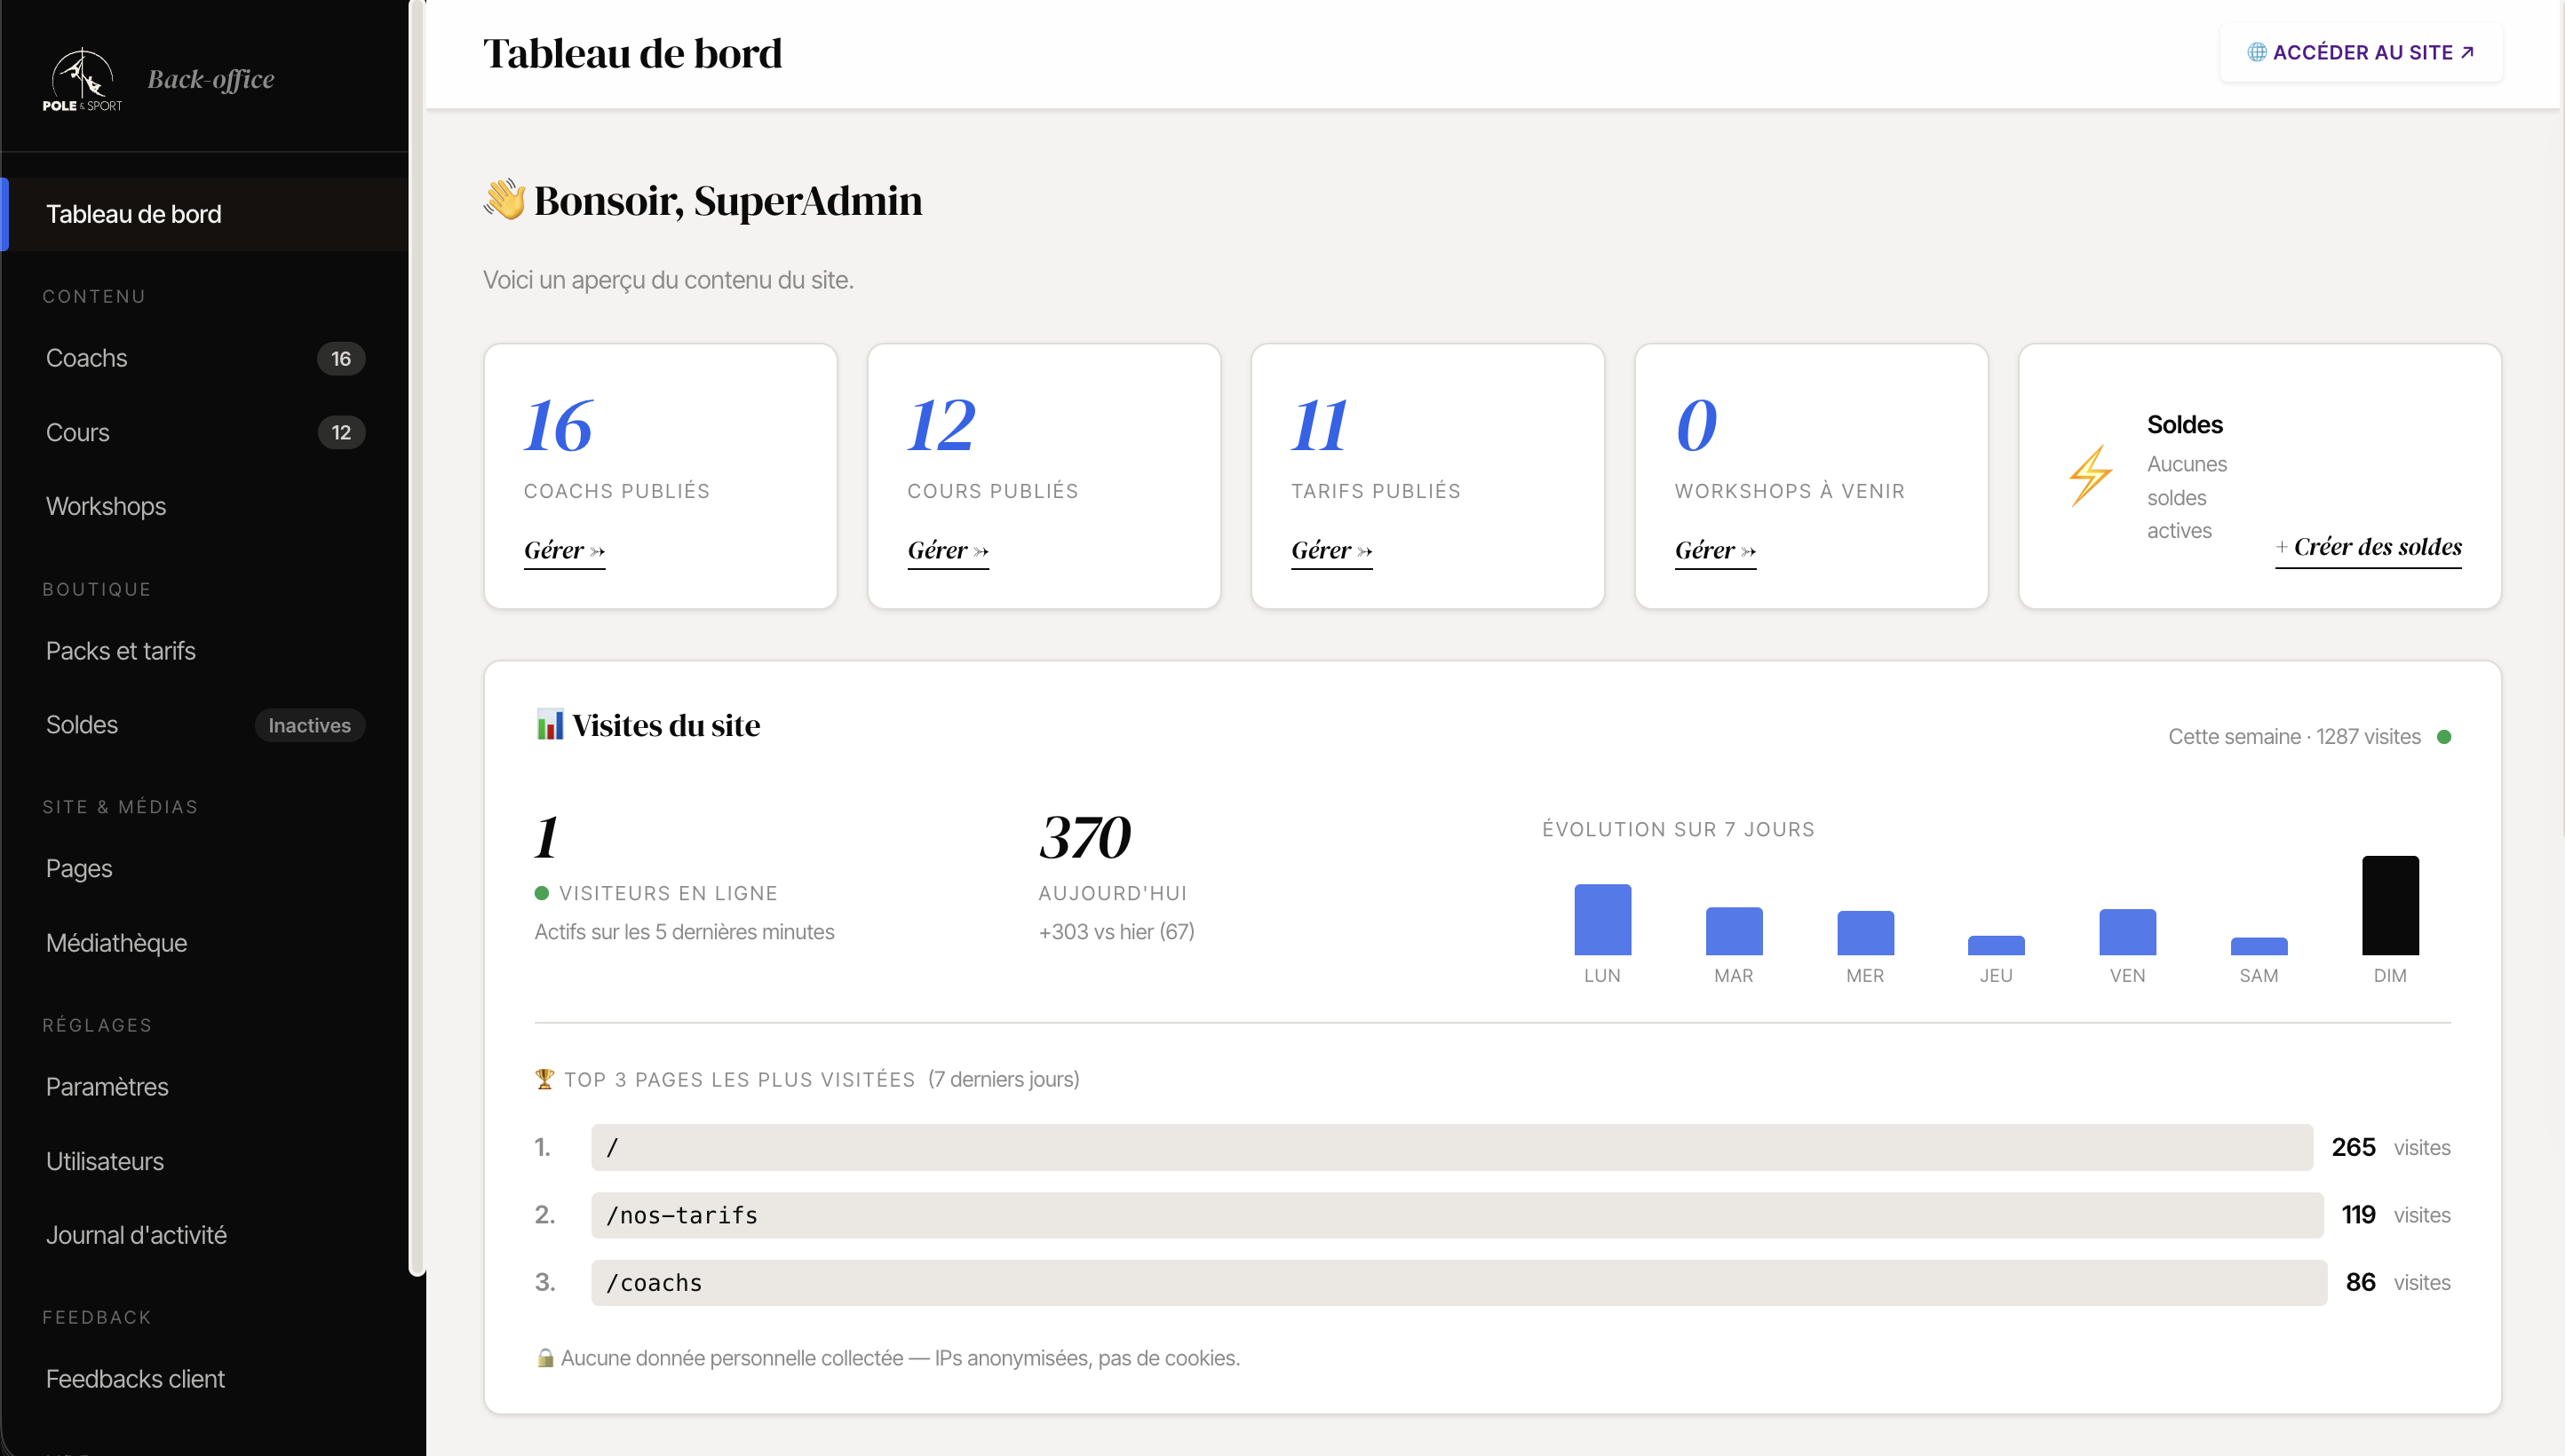The image size is (2565, 1456).
Task: Click Gérer under Cours publiés
Action: [x=948, y=551]
